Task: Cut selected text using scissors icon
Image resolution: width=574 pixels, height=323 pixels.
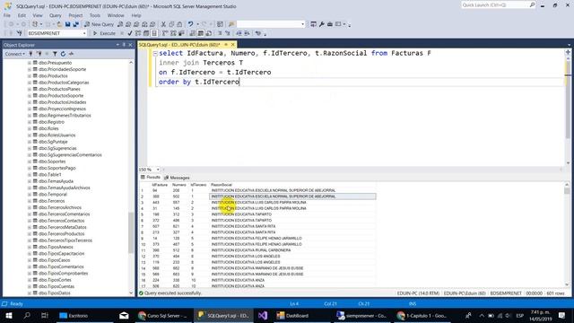Action: [163, 24]
